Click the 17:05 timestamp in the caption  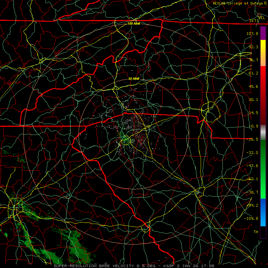click(208, 266)
